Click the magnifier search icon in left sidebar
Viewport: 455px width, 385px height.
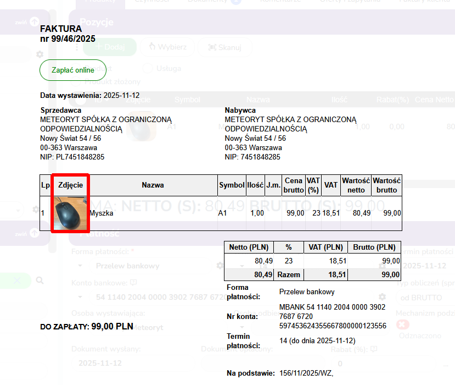[40, 280]
